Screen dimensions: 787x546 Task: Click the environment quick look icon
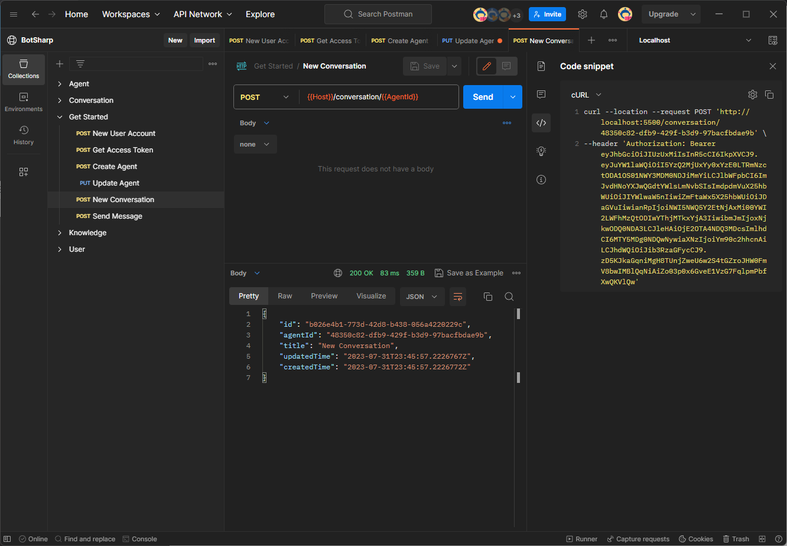773,40
